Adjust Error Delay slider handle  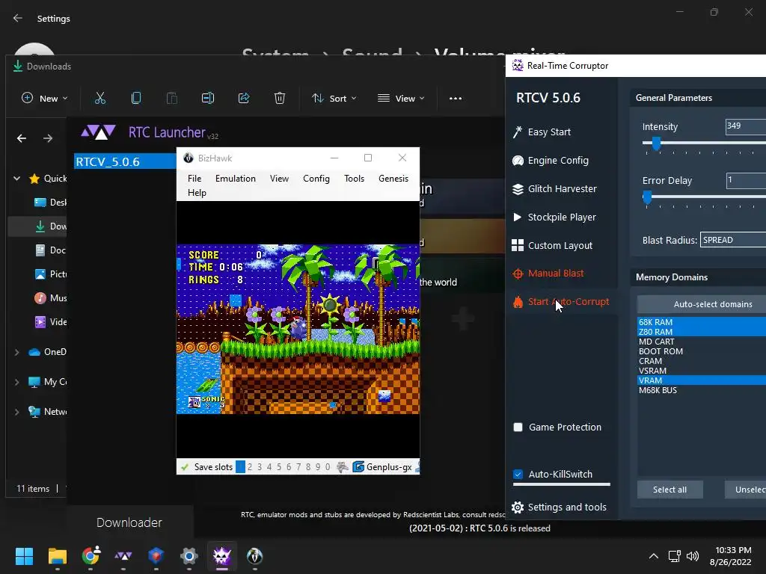tap(647, 197)
